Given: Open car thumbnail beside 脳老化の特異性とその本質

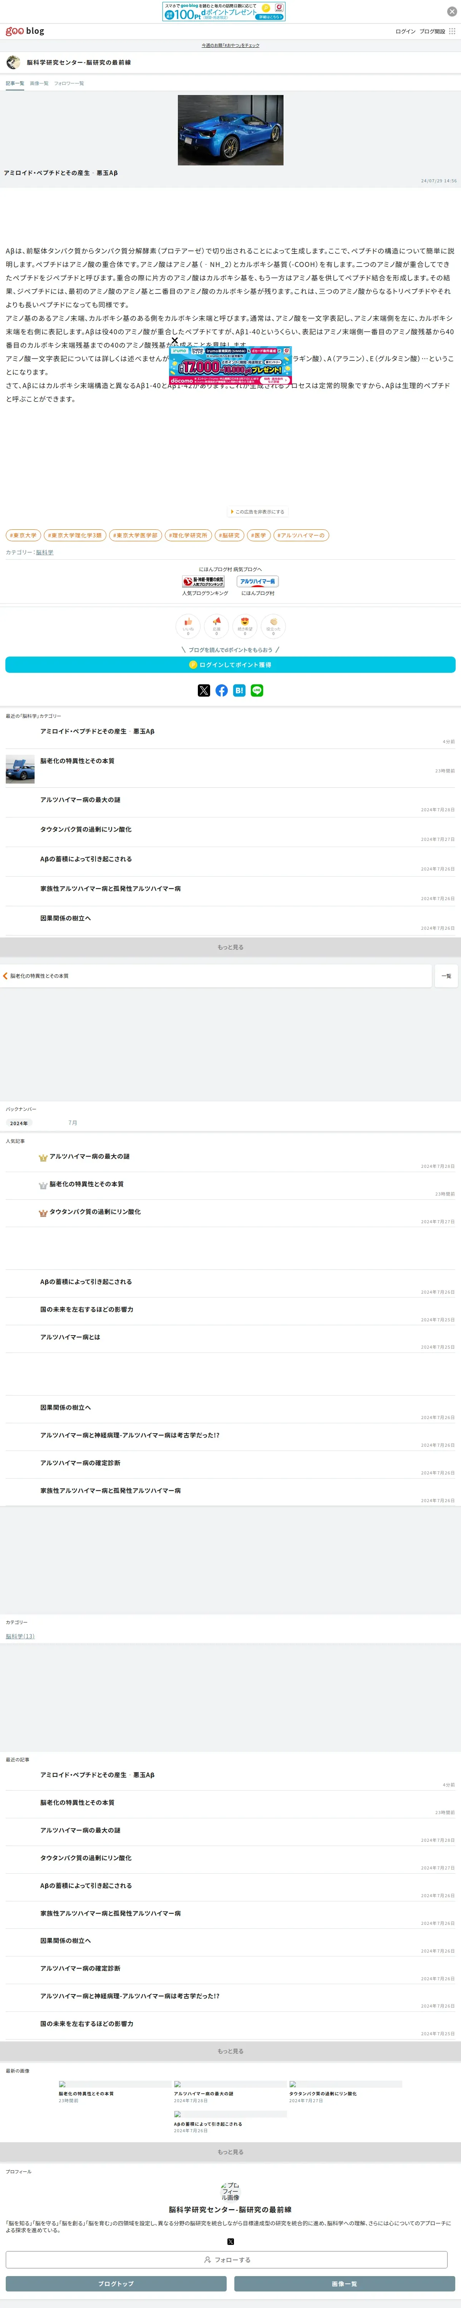Looking at the screenshot, I should coord(20,769).
